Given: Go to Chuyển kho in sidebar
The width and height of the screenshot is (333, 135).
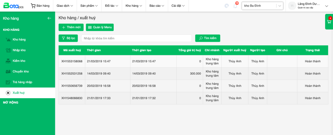Looking at the screenshot, I should 21,72.
